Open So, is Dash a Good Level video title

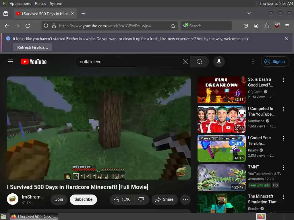click(x=260, y=82)
